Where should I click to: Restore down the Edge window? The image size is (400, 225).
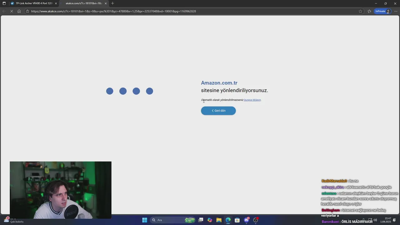pos(385,3)
